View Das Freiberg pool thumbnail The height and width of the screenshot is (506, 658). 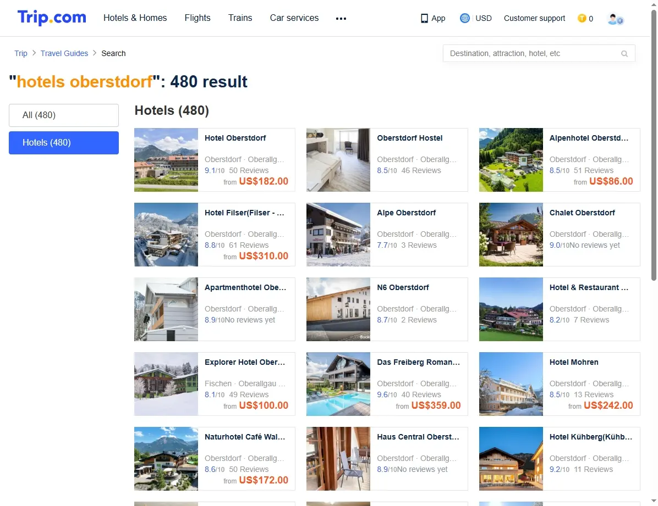coord(338,383)
